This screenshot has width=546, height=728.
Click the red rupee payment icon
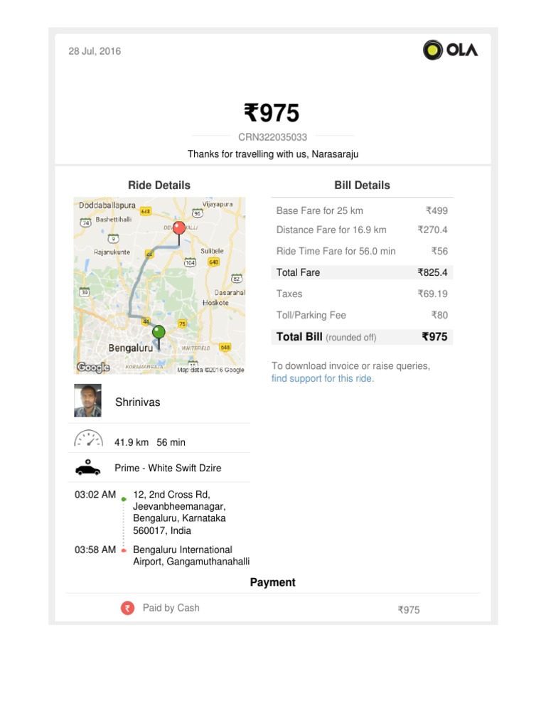pyautogui.click(x=127, y=608)
